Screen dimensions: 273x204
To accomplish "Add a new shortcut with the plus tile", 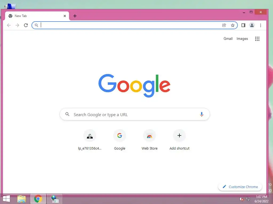I will click(x=179, y=140).
